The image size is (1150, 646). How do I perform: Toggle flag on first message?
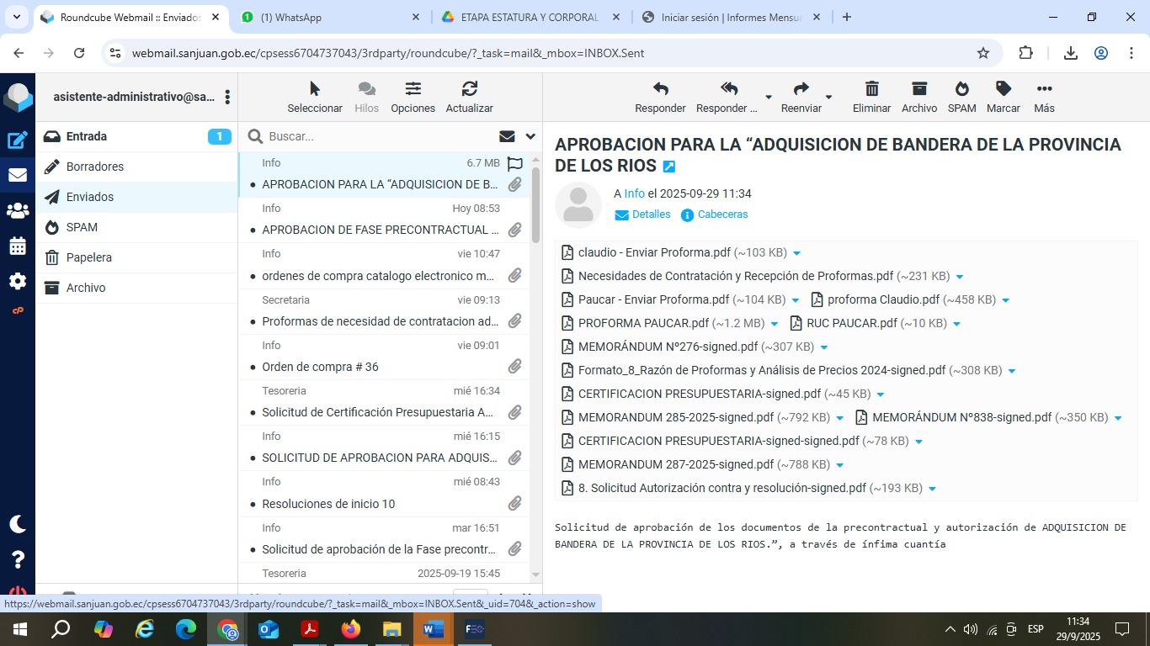[x=515, y=164]
